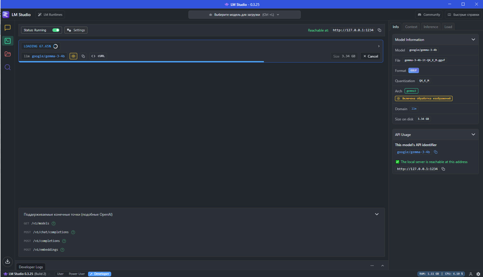Screen dimensions: 483x277
Task: Toggle the server Status Running switch
Action: pos(56,30)
